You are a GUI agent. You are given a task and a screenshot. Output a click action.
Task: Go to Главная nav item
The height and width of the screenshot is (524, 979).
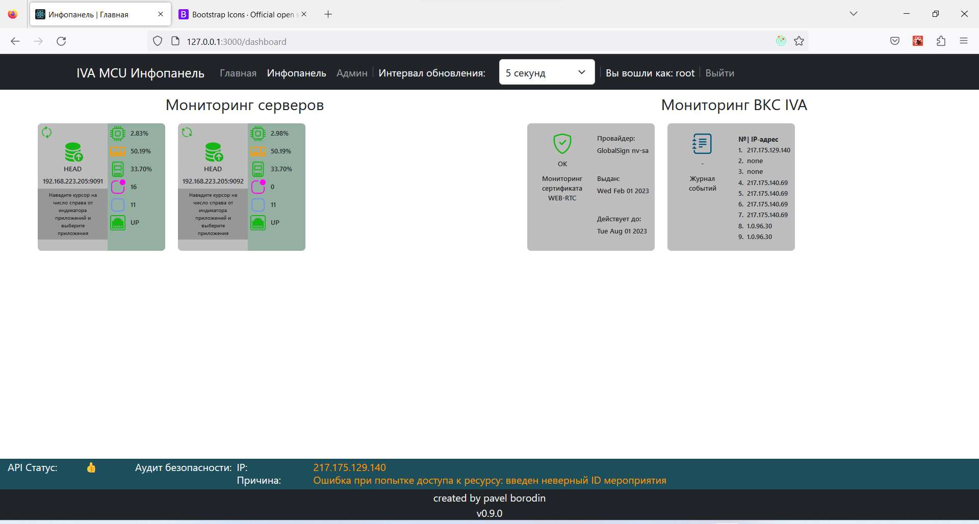pyautogui.click(x=238, y=73)
